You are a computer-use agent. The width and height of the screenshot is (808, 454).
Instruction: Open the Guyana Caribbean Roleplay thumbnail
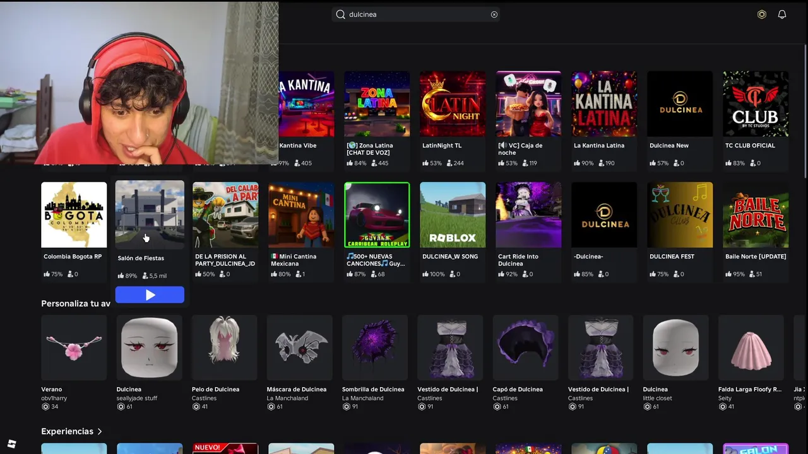pos(377,215)
